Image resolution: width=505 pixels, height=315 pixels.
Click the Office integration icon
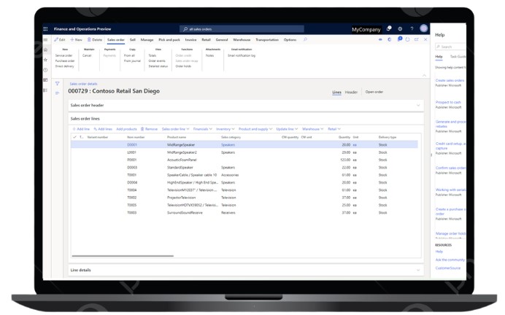(x=390, y=39)
